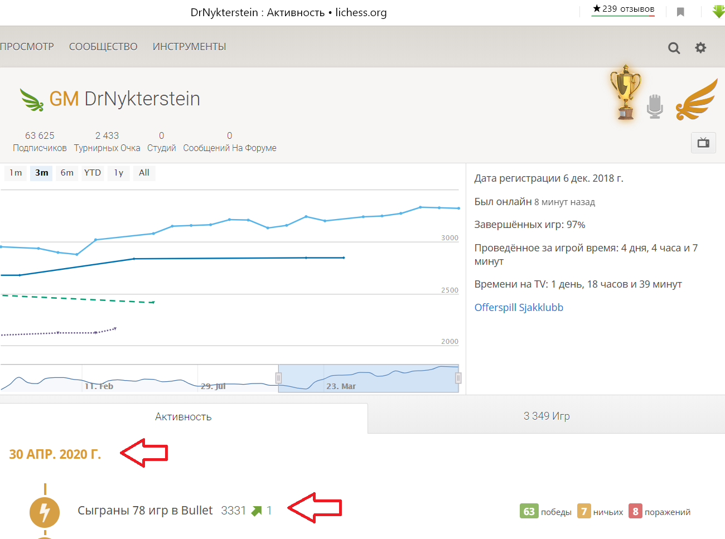Click the 63 625 Подписчиков followers link

[40, 142]
